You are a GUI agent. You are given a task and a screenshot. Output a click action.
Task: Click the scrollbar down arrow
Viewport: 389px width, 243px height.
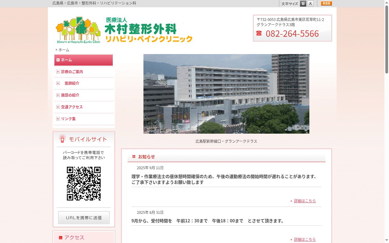click(x=387, y=241)
